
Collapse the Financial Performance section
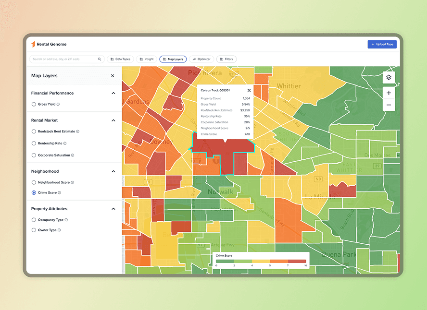coord(113,93)
